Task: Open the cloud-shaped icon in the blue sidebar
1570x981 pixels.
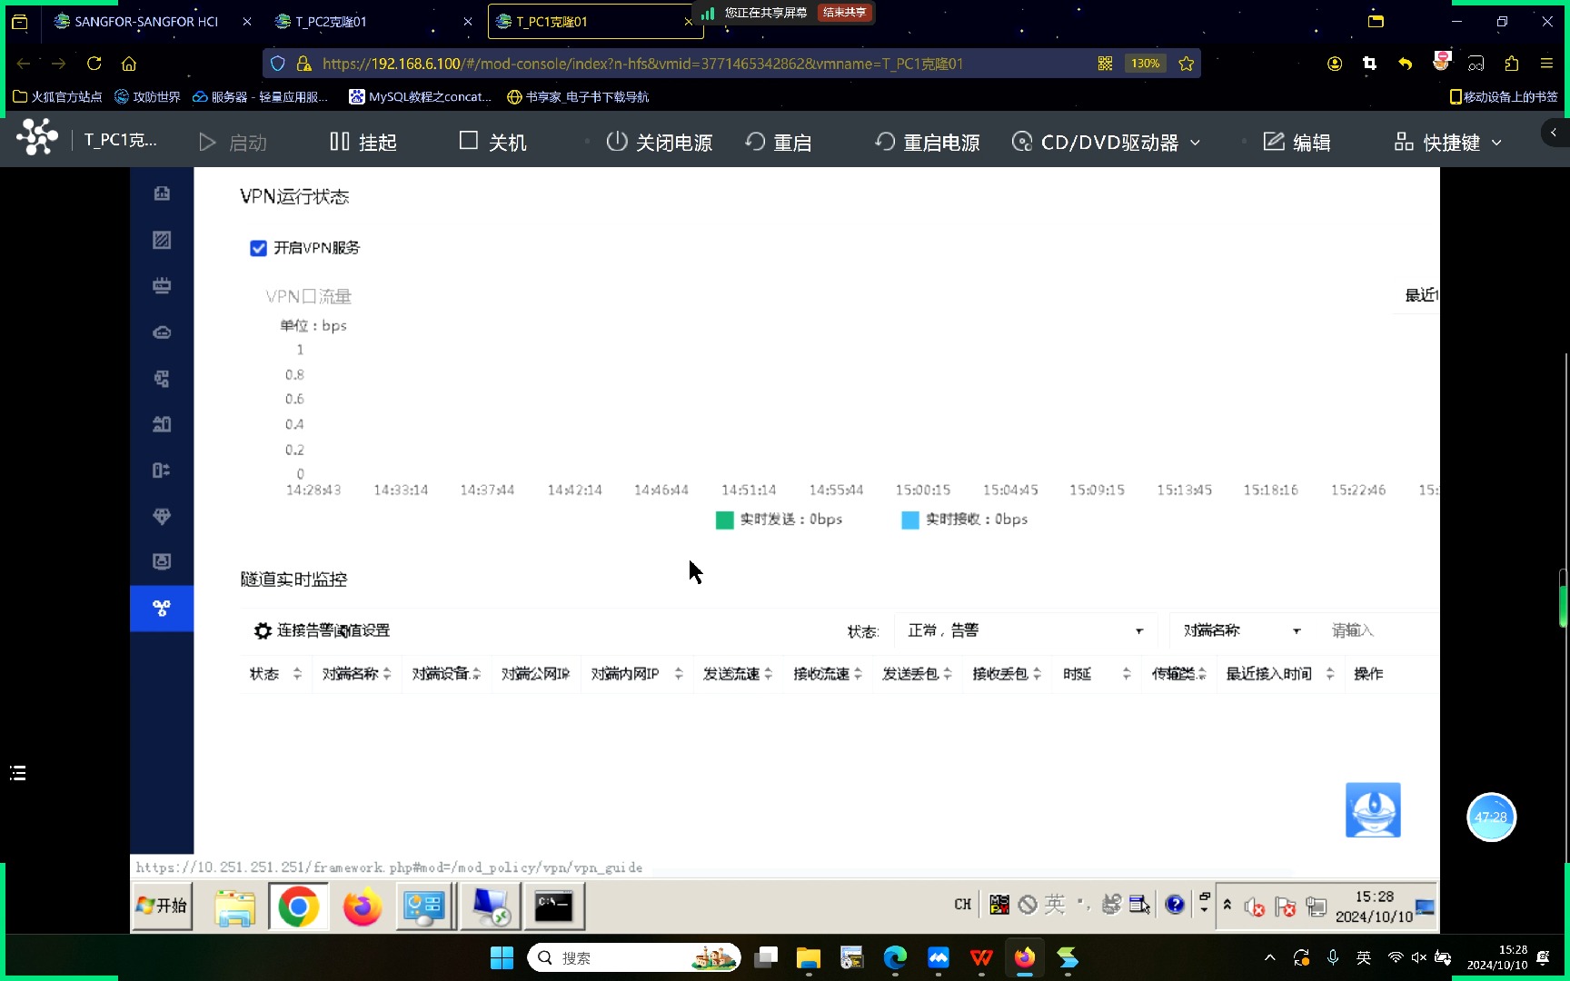Action: point(162,332)
